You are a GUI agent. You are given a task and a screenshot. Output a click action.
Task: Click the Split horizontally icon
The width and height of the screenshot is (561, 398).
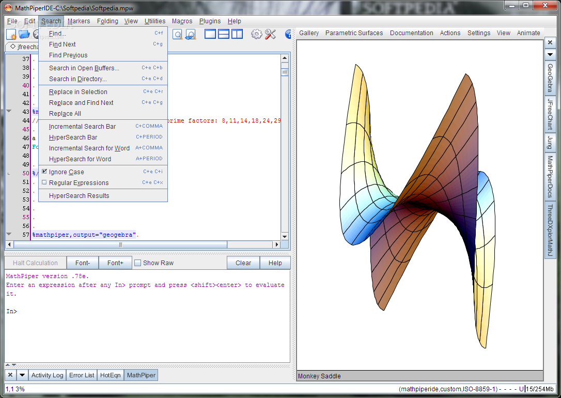[x=224, y=34]
